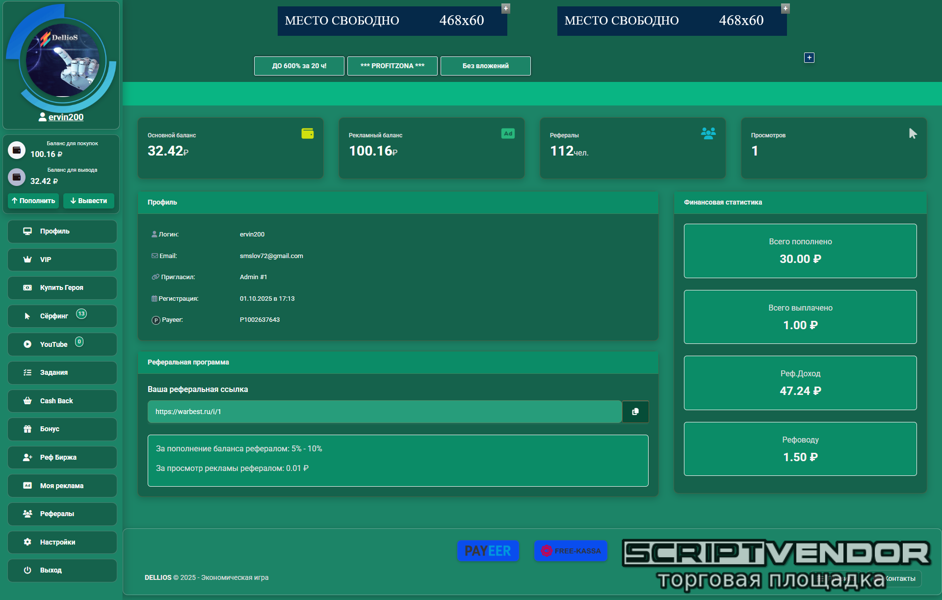Click the referrals group icon on card
Viewport: 942px width, 600px height.
pos(708,133)
